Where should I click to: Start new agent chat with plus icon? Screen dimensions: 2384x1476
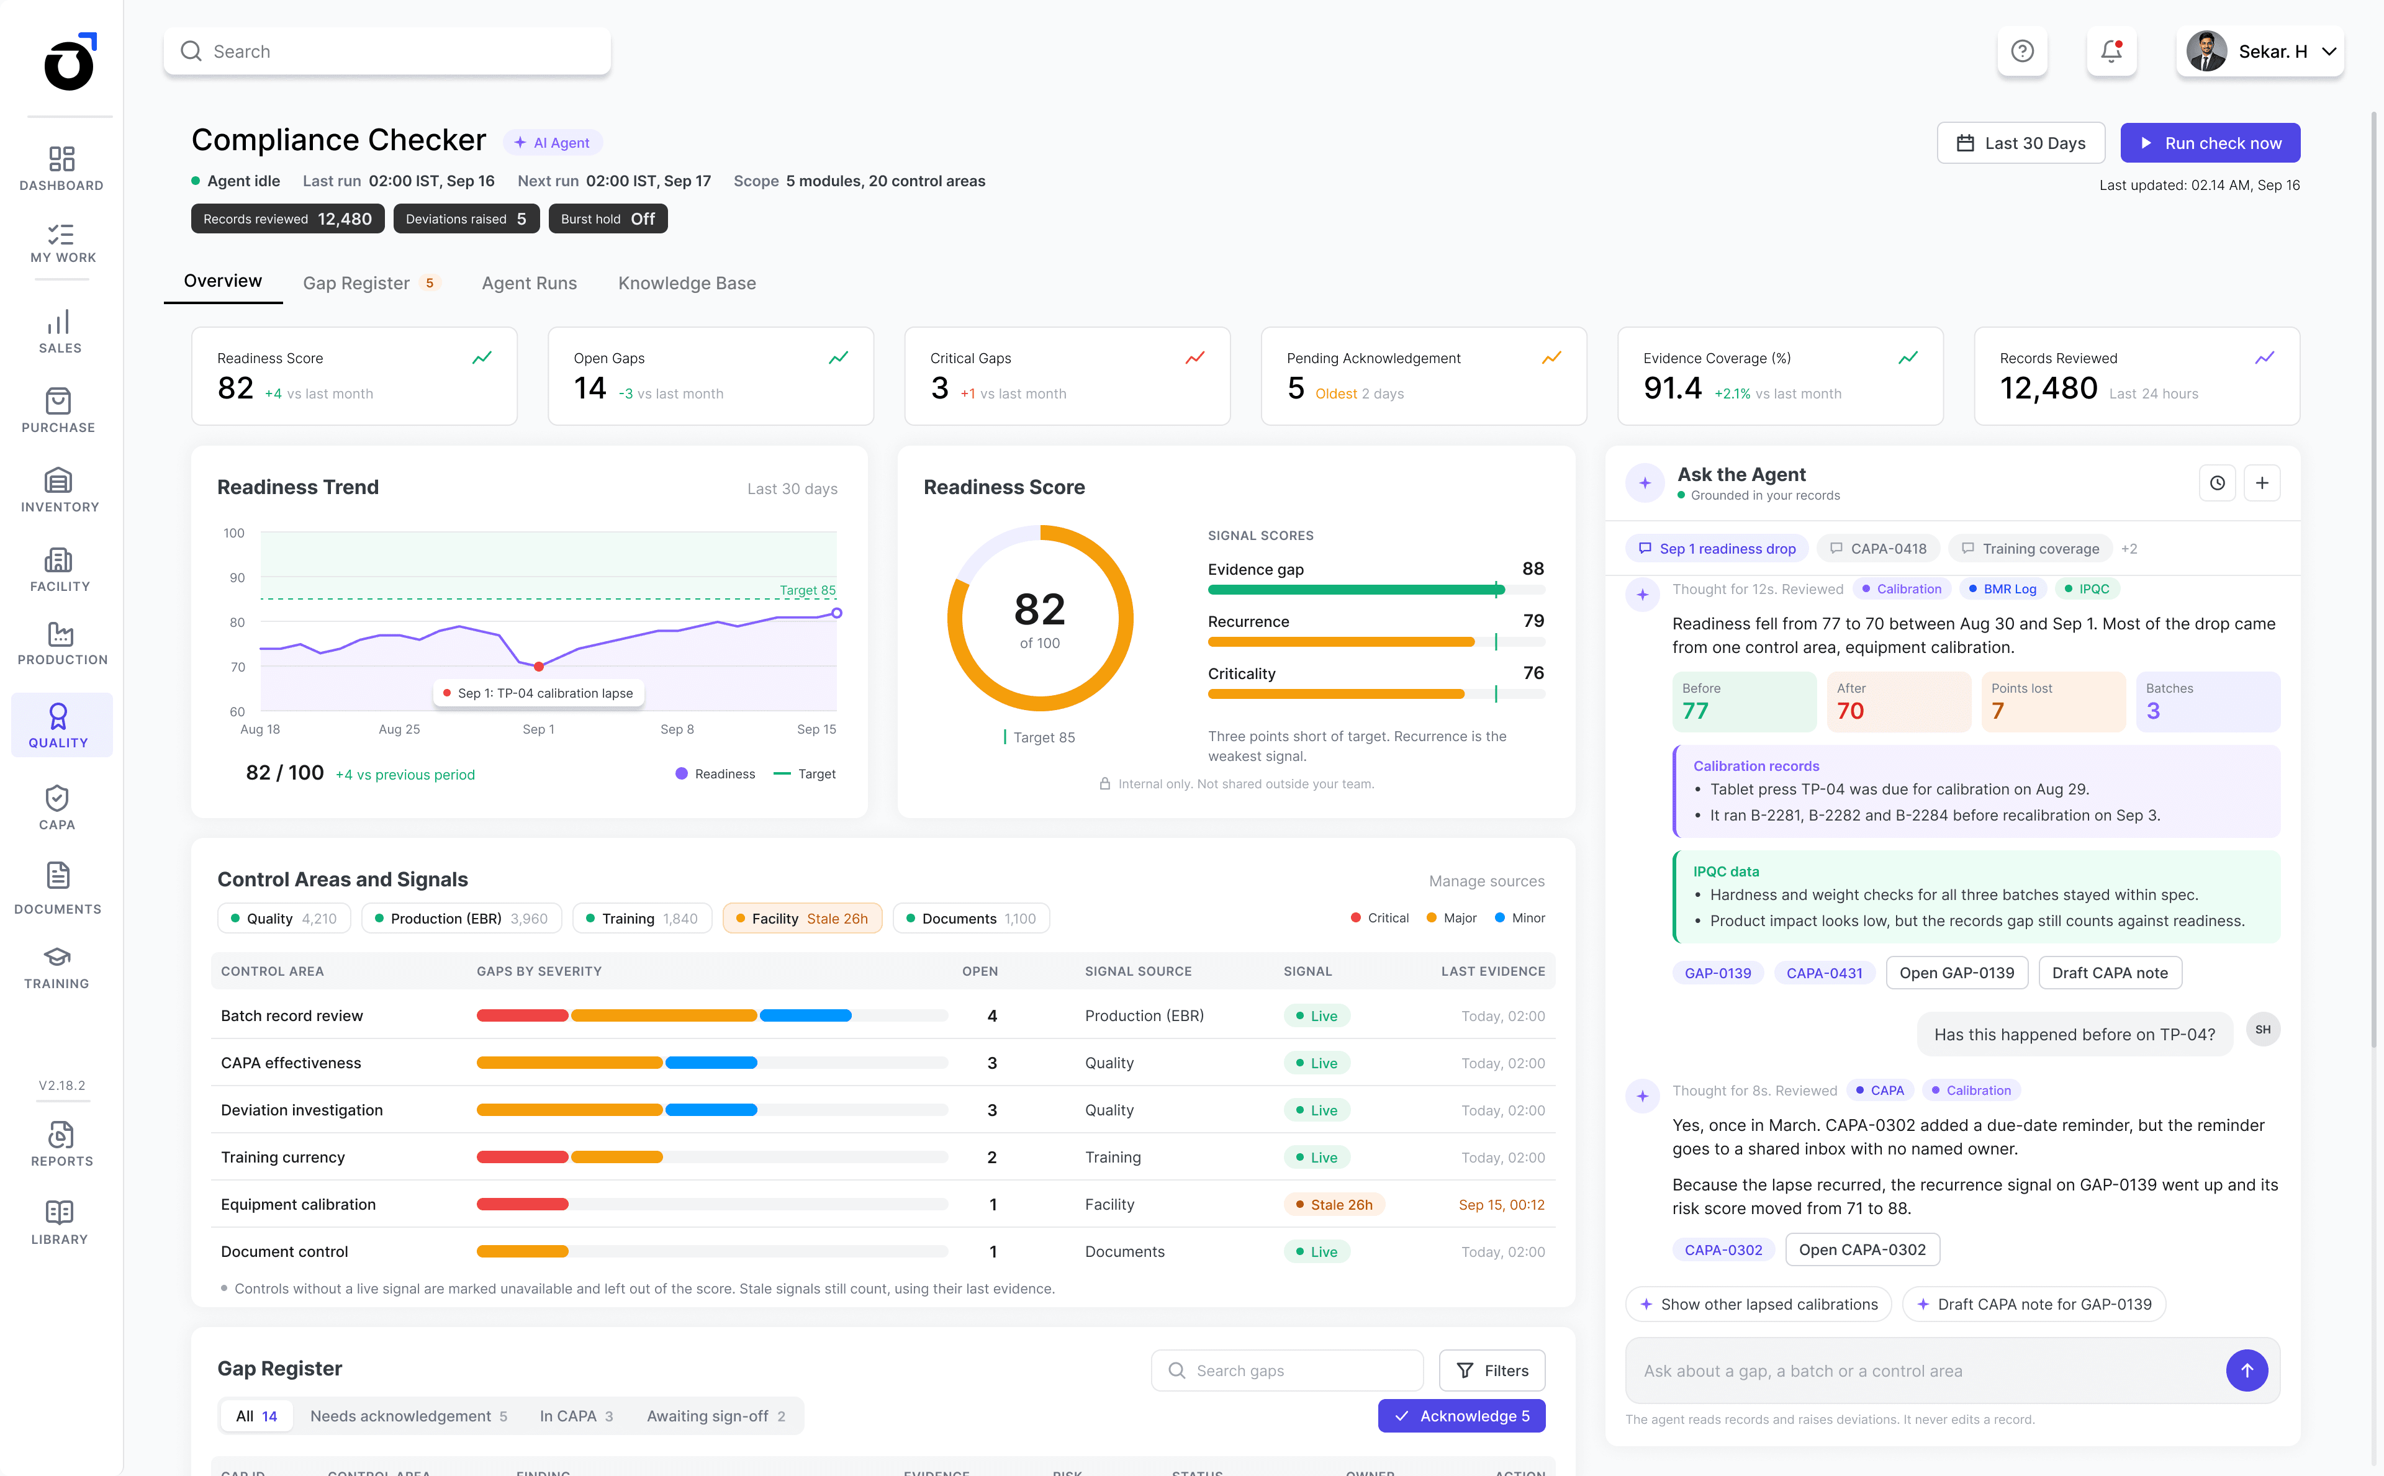point(2261,482)
